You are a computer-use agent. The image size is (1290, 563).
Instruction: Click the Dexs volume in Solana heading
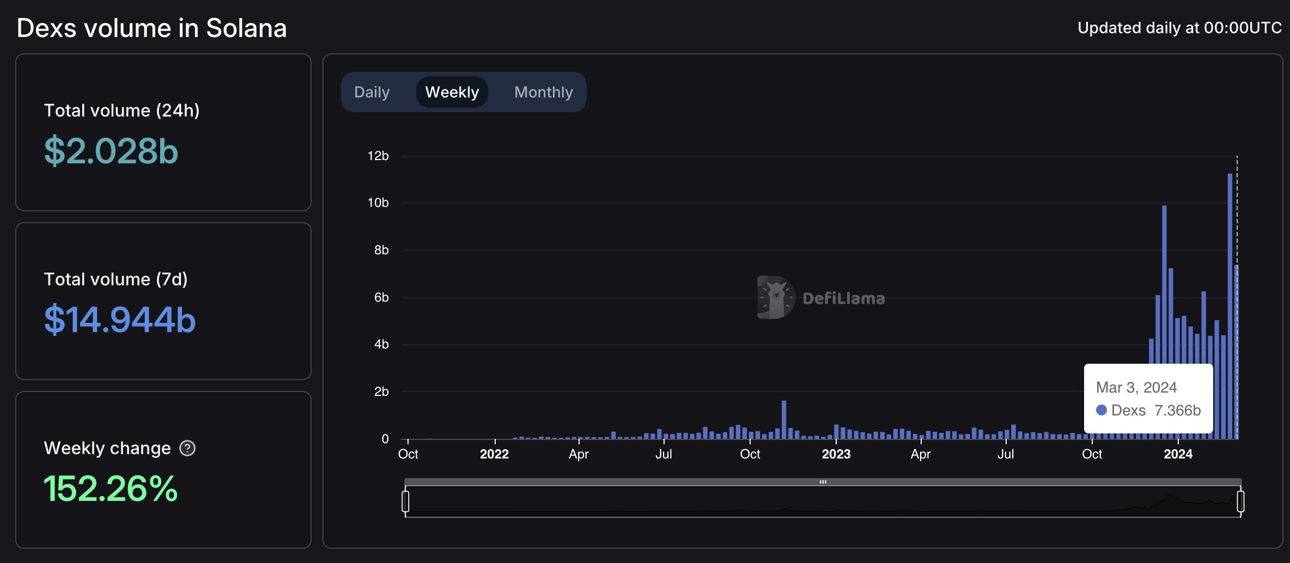click(x=152, y=28)
